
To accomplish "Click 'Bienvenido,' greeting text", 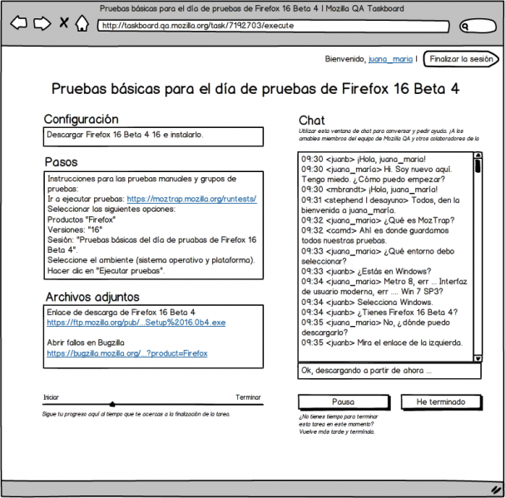I will [x=345, y=59].
